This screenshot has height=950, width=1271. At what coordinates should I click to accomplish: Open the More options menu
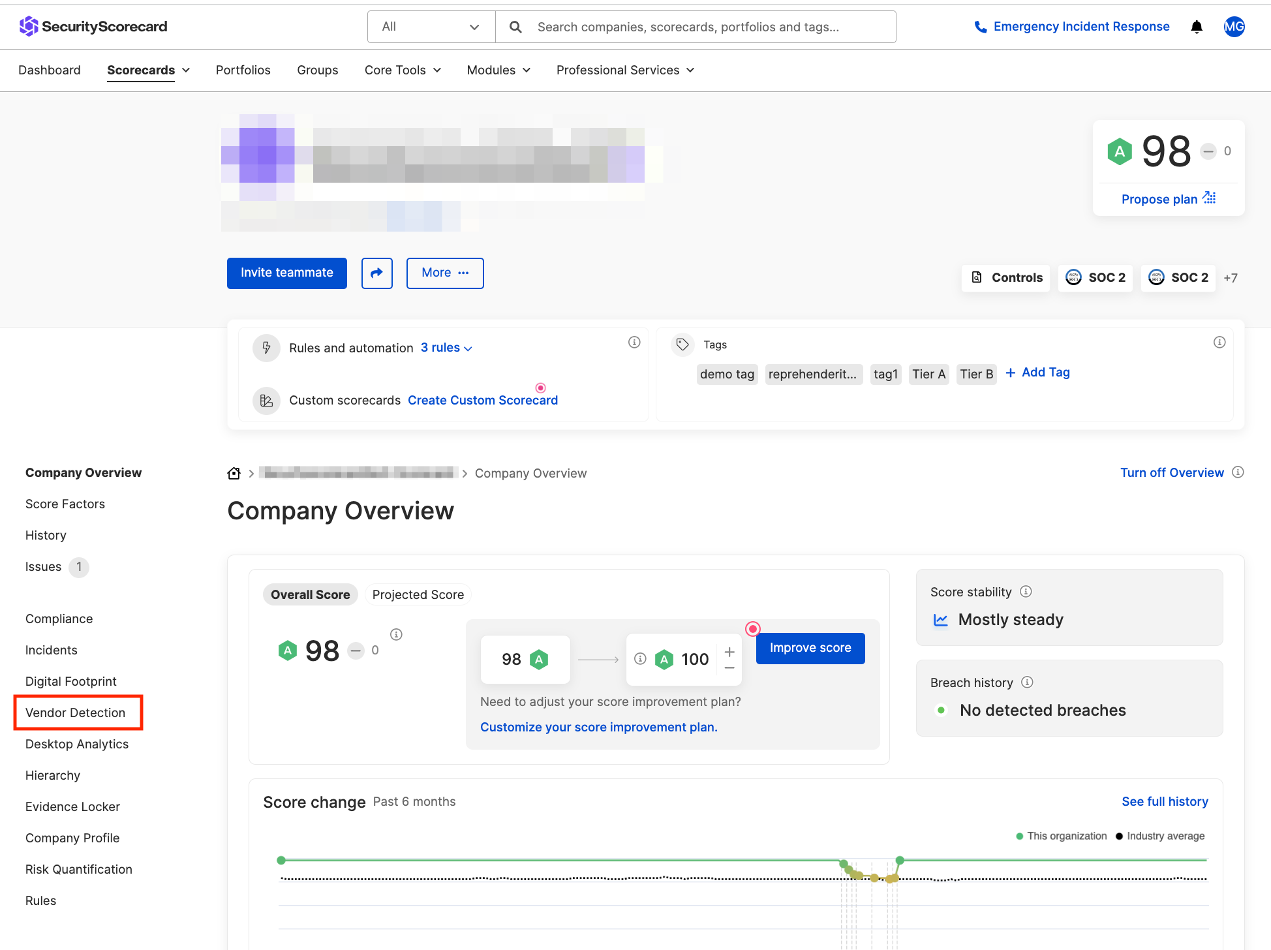click(x=445, y=273)
